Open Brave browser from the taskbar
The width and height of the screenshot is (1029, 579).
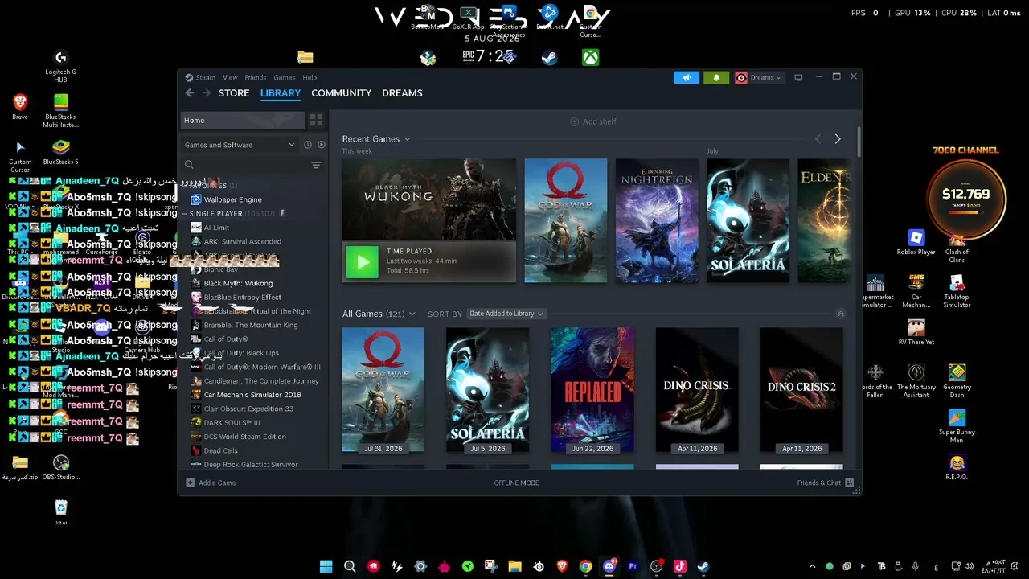[562, 566]
